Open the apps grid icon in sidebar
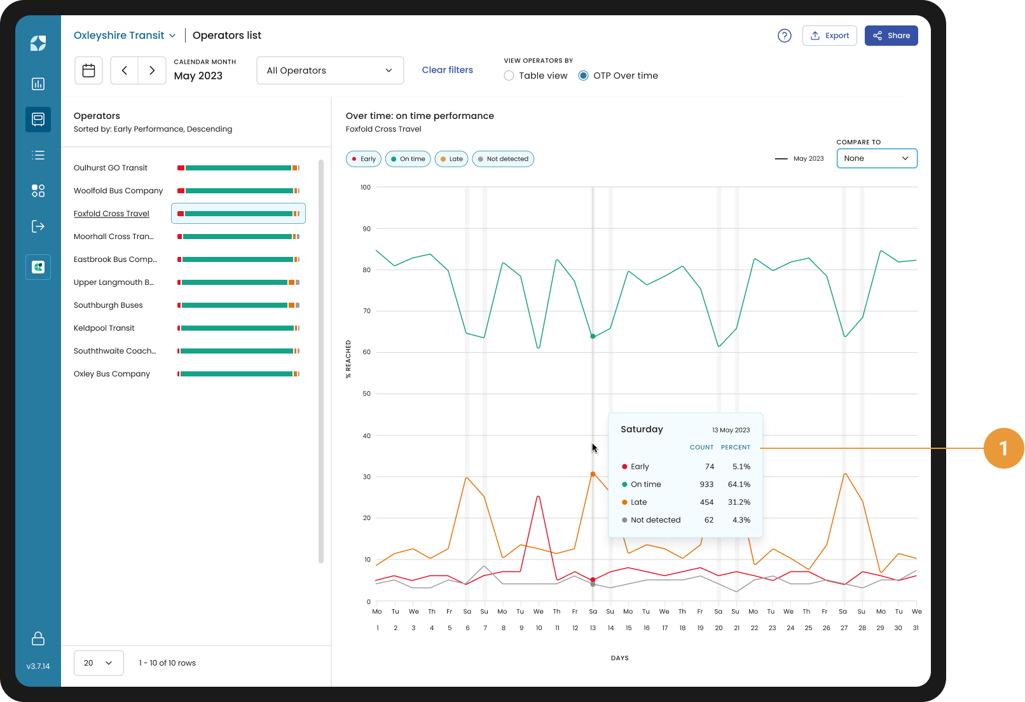Viewport: 1025px width, 702px height. [38, 191]
